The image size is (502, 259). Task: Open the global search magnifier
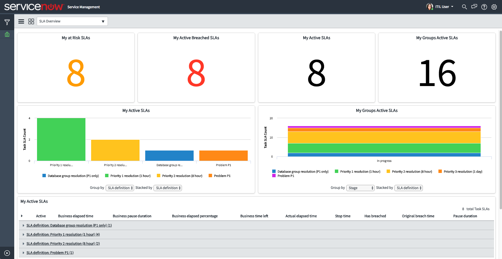pyautogui.click(x=464, y=7)
